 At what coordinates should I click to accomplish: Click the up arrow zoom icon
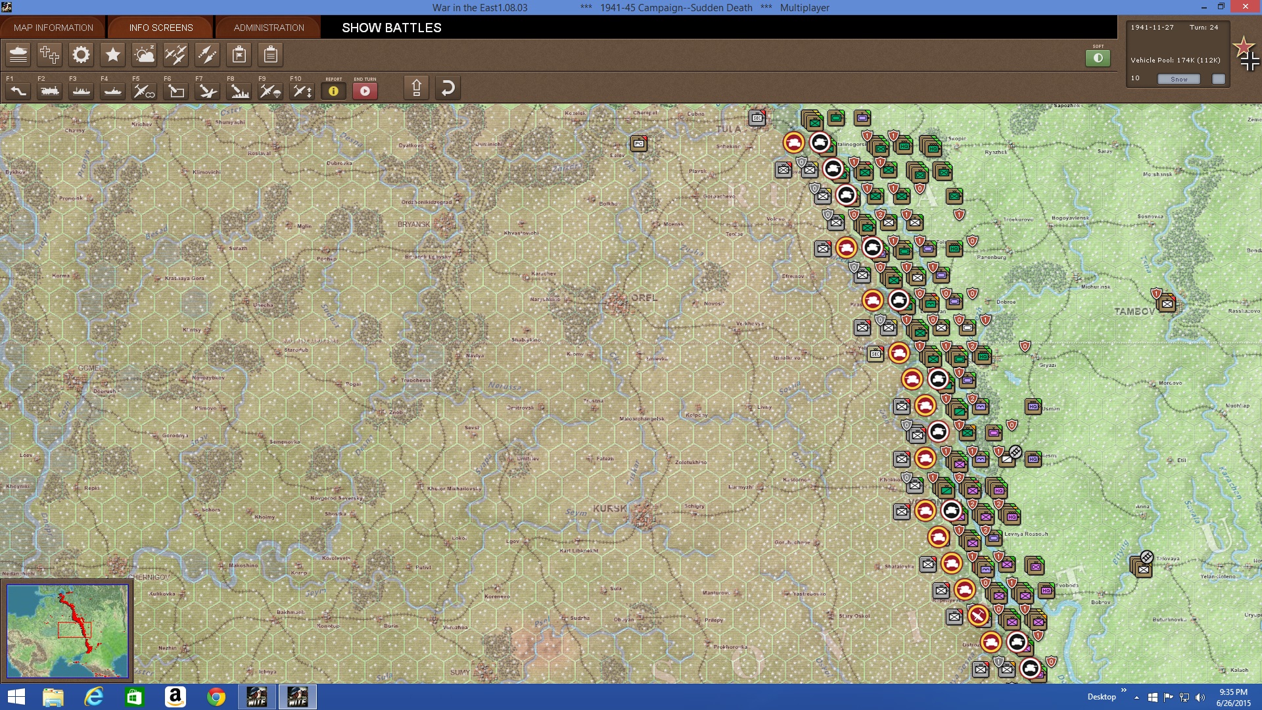pyautogui.click(x=416, y=87)
